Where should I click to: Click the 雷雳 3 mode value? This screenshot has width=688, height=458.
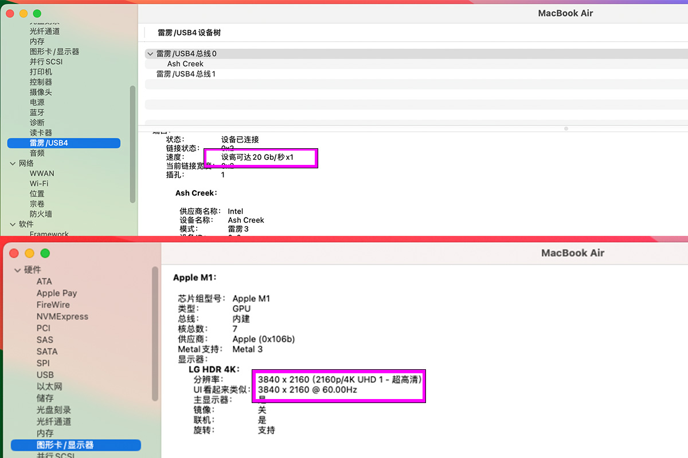[239, 229]
